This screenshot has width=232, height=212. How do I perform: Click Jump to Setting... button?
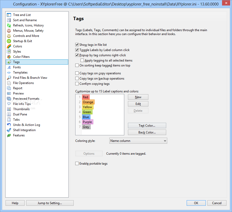coord(50,203)
